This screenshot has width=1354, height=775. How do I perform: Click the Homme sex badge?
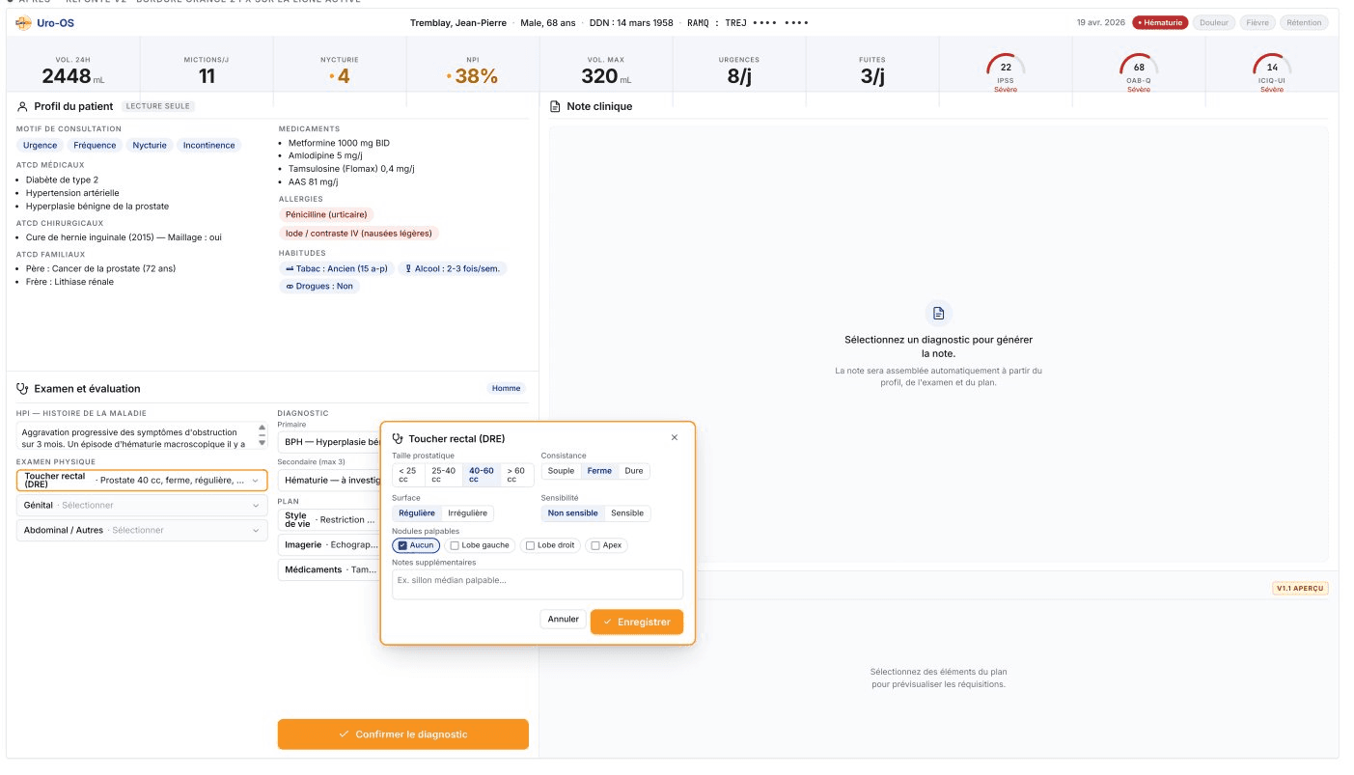[x=506, y=389]
